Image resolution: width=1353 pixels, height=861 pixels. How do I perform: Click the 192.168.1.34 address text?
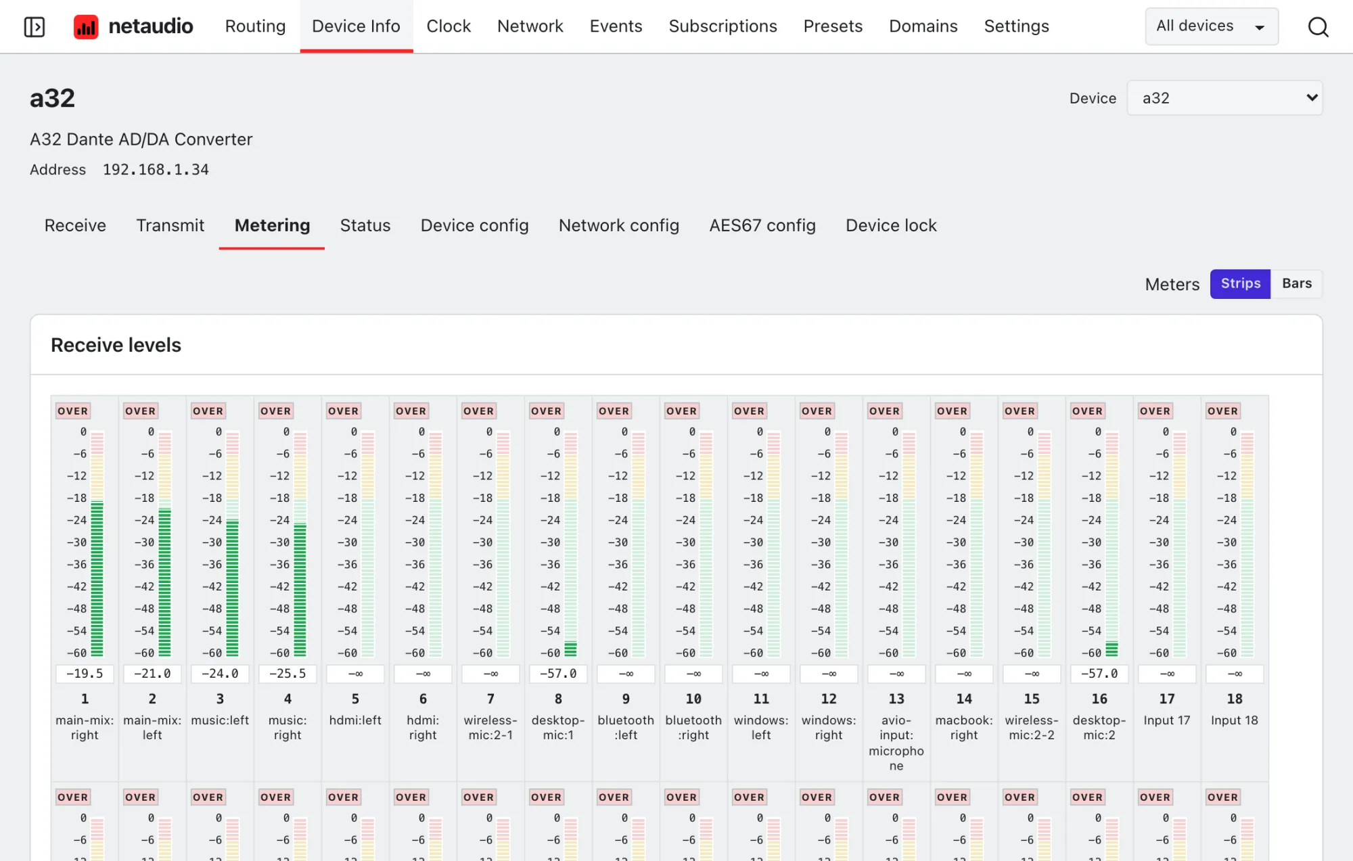tap(156, 170)
